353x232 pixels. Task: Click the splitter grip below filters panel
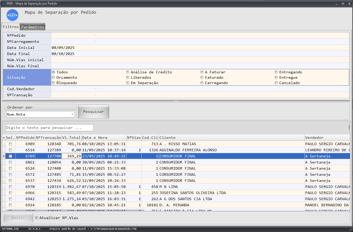(176, 101)
